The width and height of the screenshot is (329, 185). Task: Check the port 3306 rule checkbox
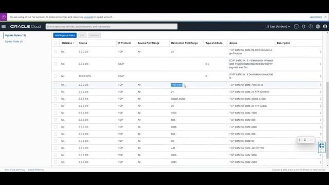pyautogui.click(x=56, y=155)
